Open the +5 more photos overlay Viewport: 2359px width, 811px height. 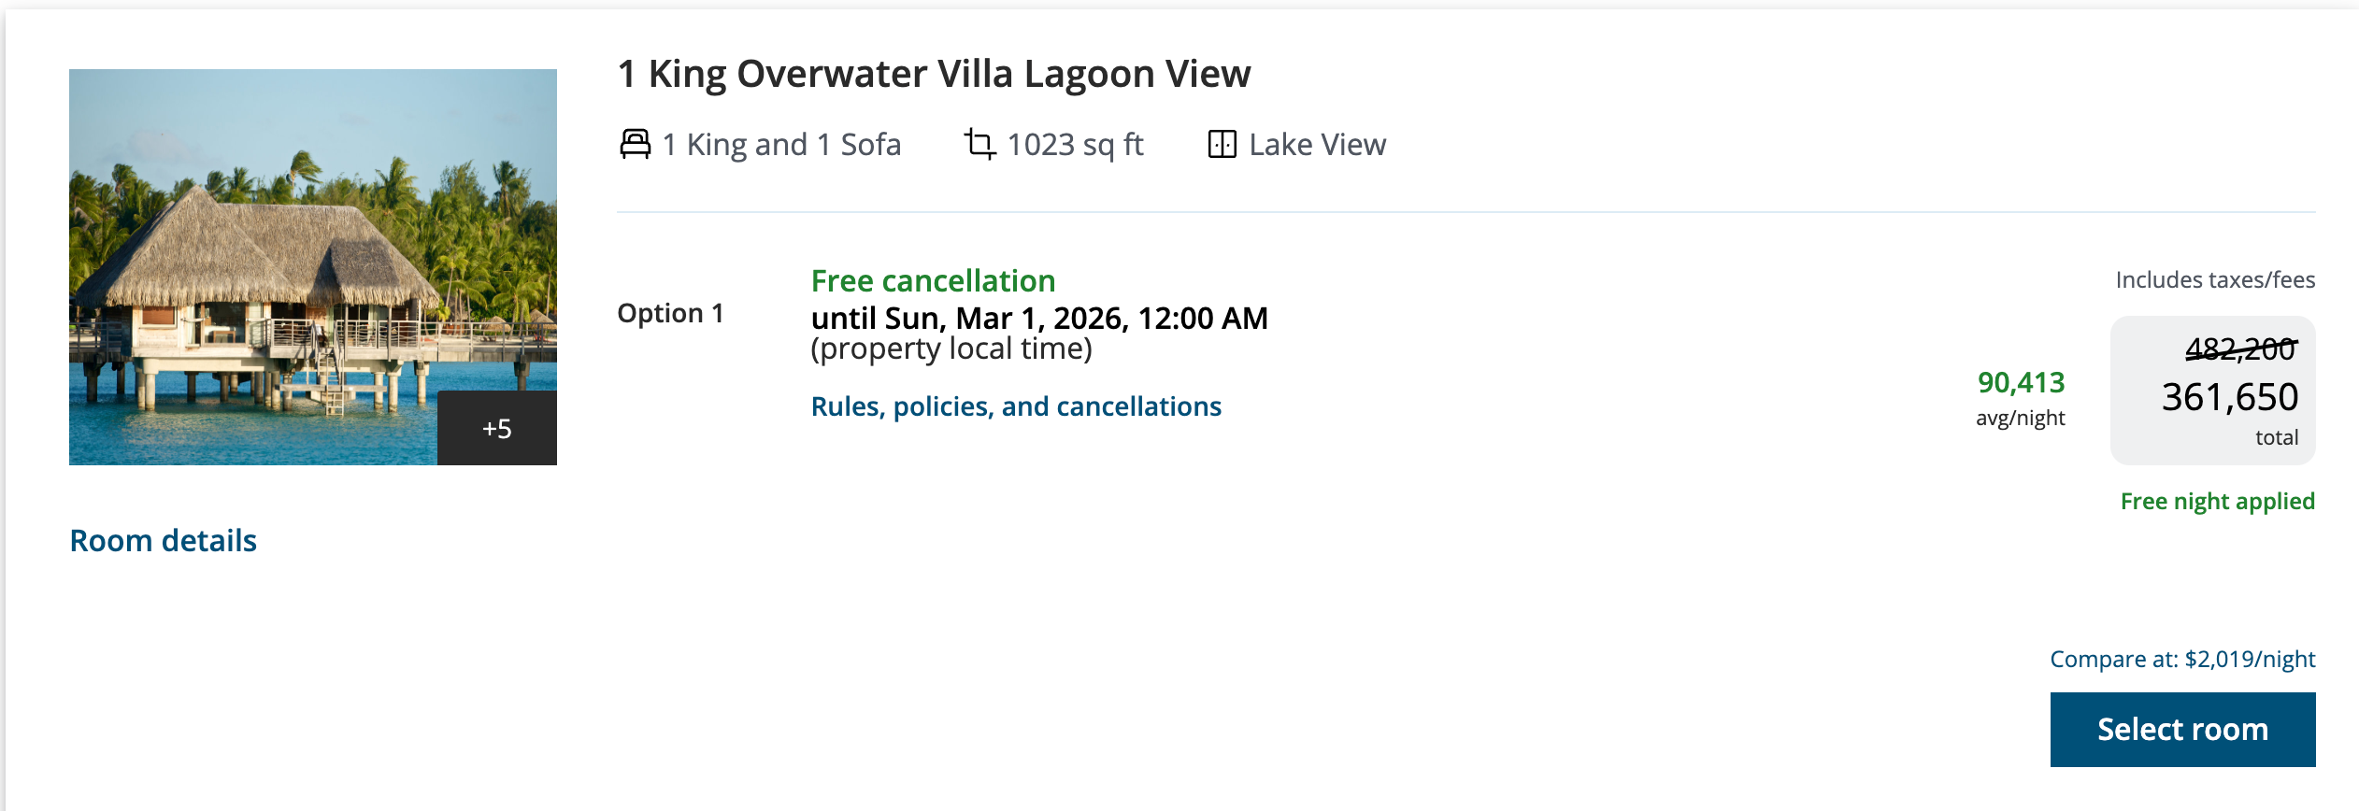(x=496, y=428)
